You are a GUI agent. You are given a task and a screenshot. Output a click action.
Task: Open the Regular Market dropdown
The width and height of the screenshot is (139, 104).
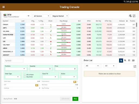tap(60, 16)
